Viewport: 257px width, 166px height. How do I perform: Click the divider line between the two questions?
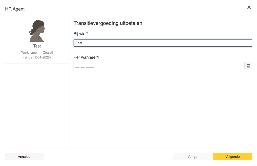[163, 51]
